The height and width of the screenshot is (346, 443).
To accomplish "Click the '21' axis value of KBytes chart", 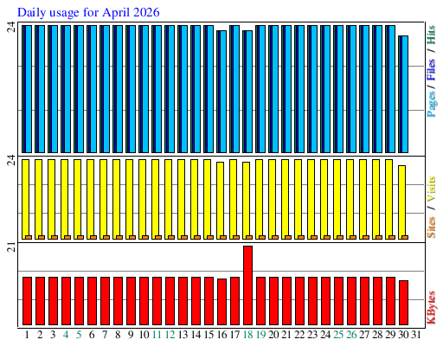I will 11,247.
